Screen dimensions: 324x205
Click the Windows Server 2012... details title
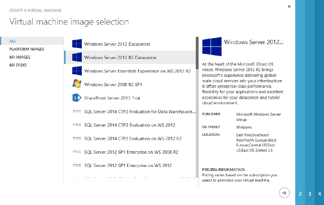coord(254,42)
